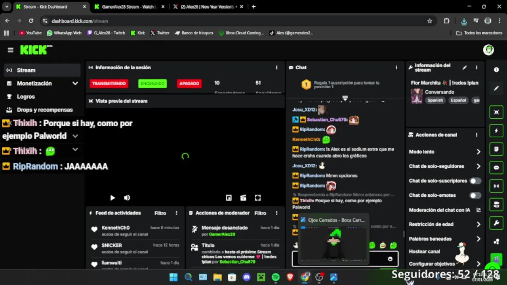This screenshot has width=507, height=285.
Task: Expand the Monetización sidebar section
Action: [75, 84]
